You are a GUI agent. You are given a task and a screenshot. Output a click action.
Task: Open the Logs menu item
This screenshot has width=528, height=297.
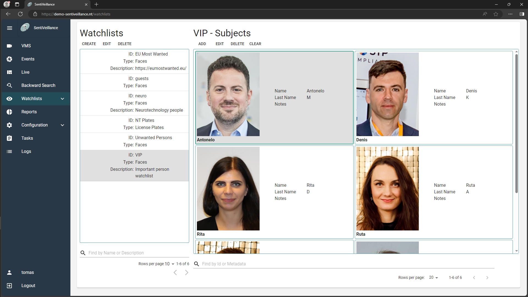tap(36, 151)
